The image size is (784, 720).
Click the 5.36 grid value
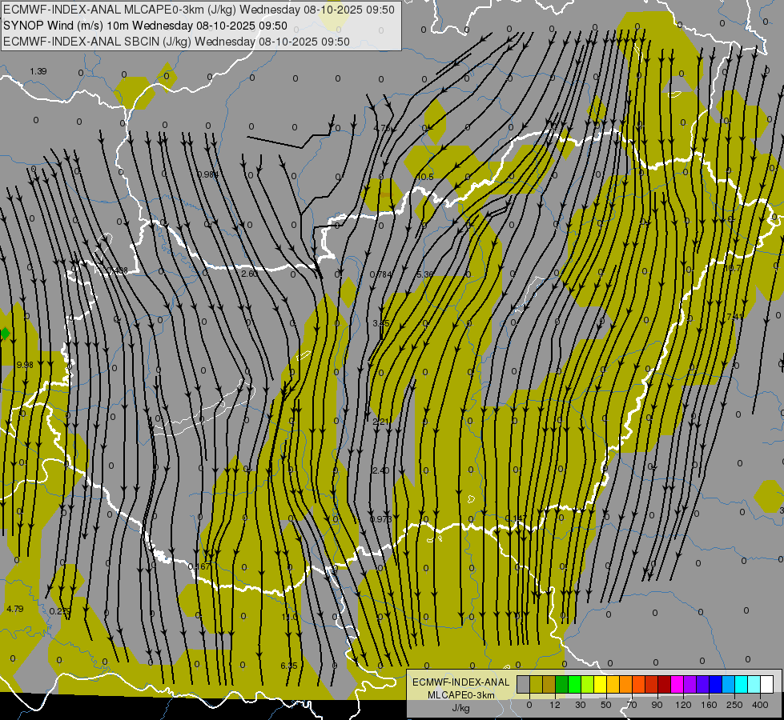pos(425,274)
